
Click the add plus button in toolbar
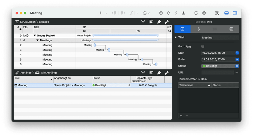(101, 13)
